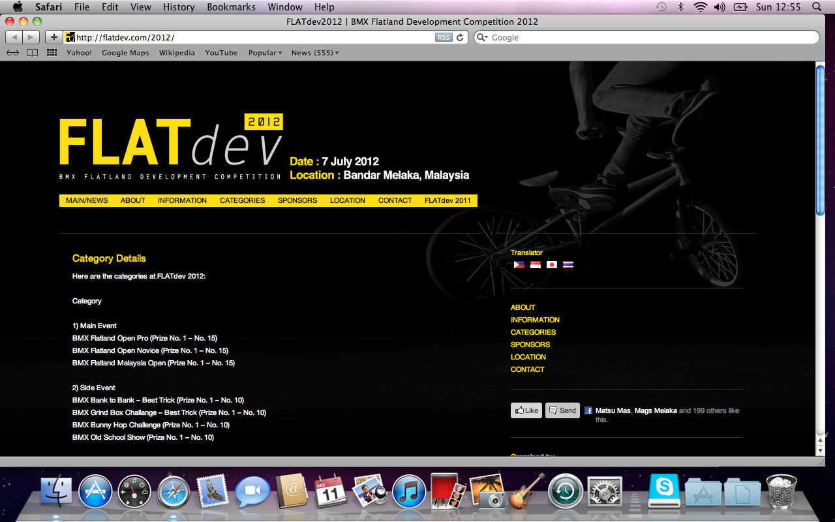Translate the page using the Japanese flag
This screenshot has width=835, height=522.
[552, 265]
